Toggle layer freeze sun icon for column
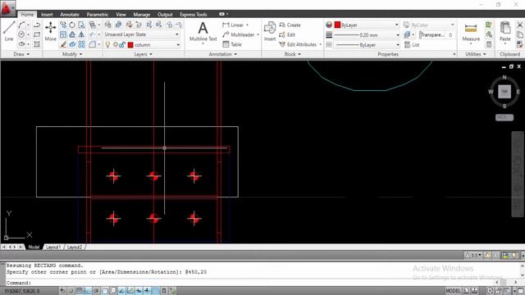525x295 pixels. (116, 45)
